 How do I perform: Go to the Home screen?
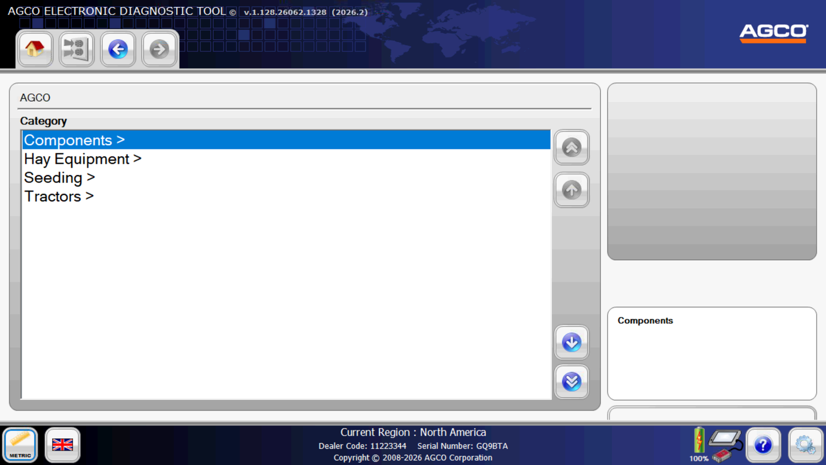click(x=35, y=49)
